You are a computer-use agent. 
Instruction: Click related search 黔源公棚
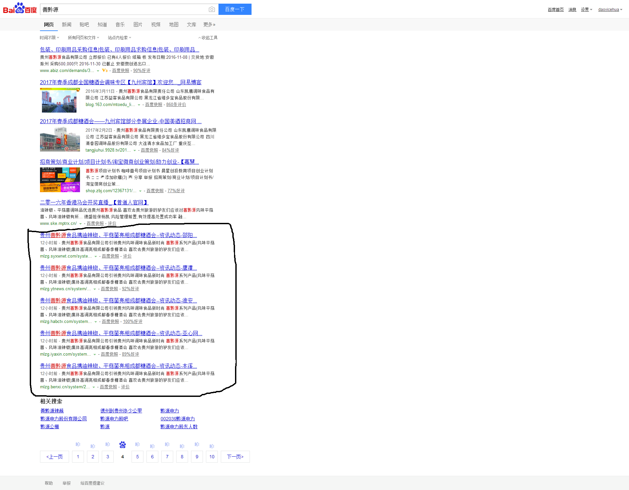tap(50, 427)
